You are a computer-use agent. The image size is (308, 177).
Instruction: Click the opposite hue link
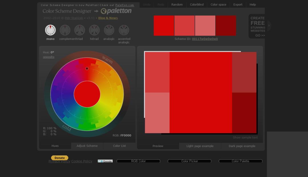pos(48,57)
